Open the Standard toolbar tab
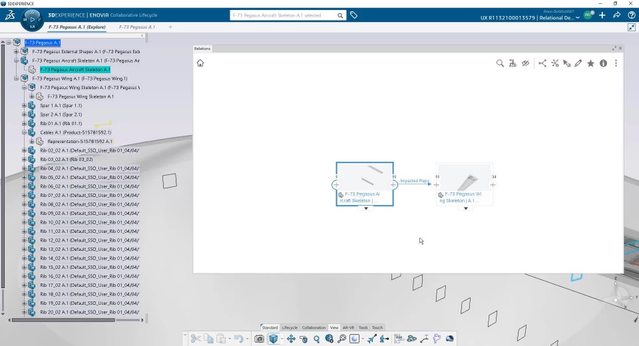Screen dimensions: 639x346 tap(270, 327)
